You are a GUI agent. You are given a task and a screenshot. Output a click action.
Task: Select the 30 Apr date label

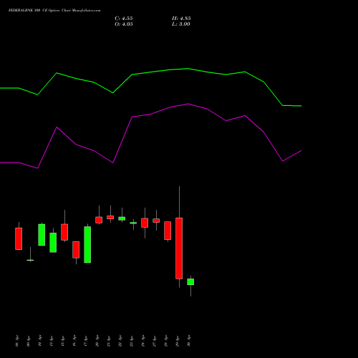point(189,341)
